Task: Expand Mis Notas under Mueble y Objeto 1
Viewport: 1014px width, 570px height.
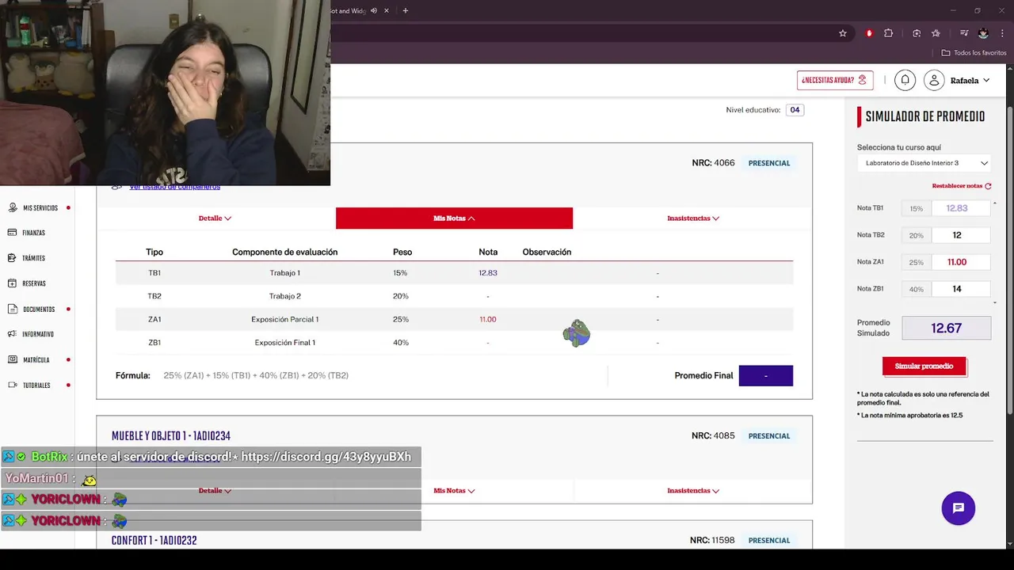Action: coord(454,491)
